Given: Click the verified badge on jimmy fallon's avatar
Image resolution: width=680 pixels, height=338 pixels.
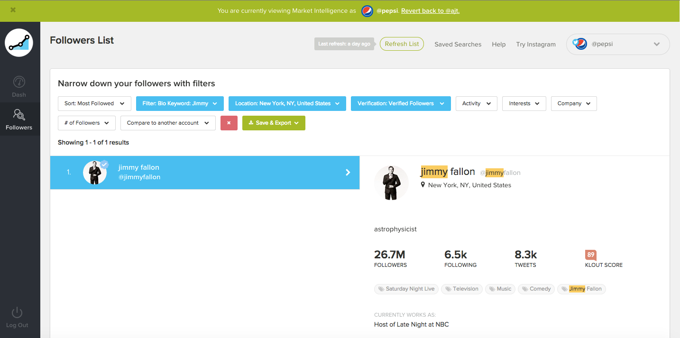Looking at the screenshot, I should point(104,164).
